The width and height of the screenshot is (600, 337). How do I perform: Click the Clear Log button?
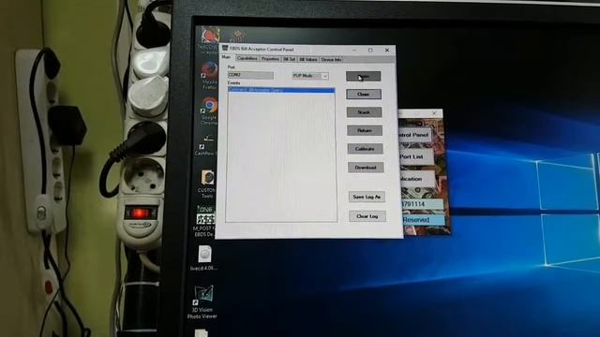coord(367,216)
